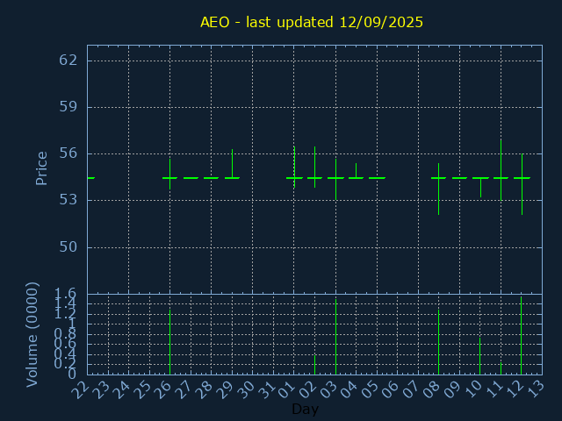Click the 62 price tick label

click(x=68, y=61)
